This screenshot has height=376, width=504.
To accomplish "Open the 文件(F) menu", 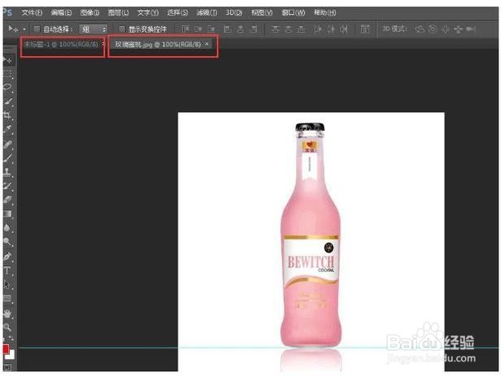I will [32, 12].
